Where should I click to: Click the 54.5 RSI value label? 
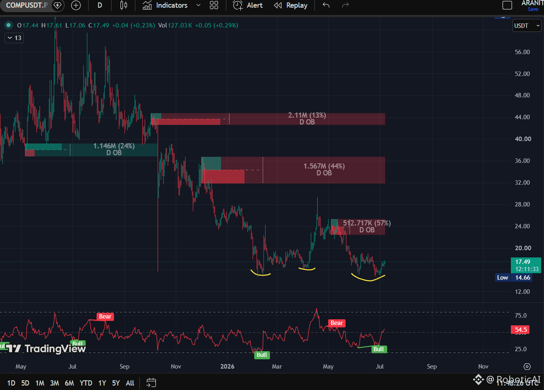[521, 330]
